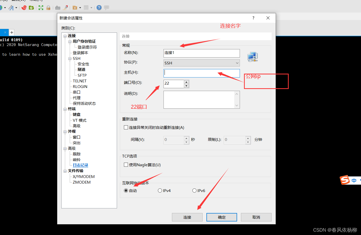The height and width of the screenshot is (235, 361).
Task: Collapse the 终端 tree node
Action: tap(65, 109)
